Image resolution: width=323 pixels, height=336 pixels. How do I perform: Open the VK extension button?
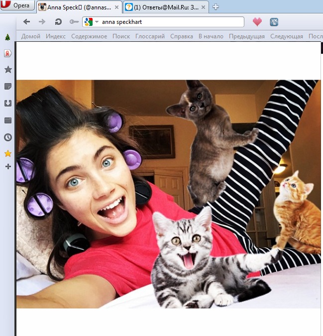coord(274,22)
